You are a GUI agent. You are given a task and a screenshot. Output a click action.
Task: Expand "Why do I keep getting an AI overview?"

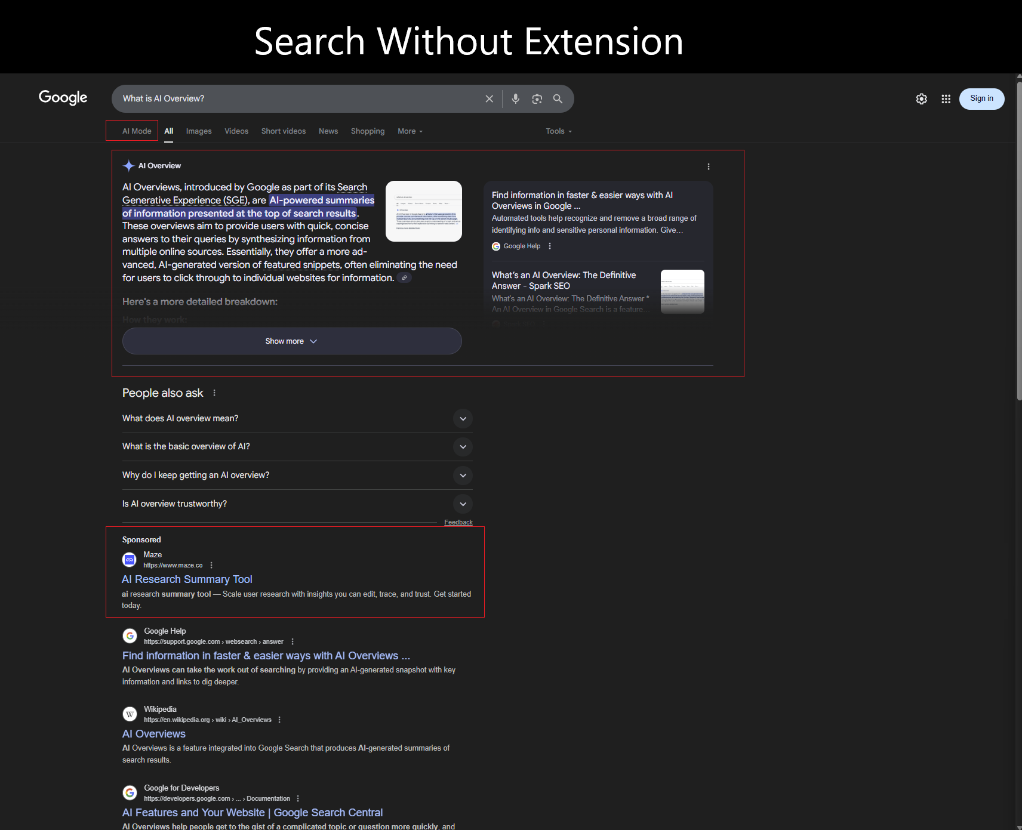[x=297, y=476]
